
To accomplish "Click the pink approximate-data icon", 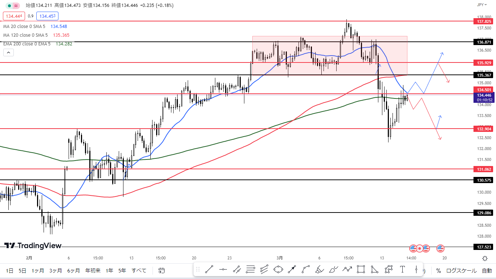I will pyautogui.click(x=16, y=5).
